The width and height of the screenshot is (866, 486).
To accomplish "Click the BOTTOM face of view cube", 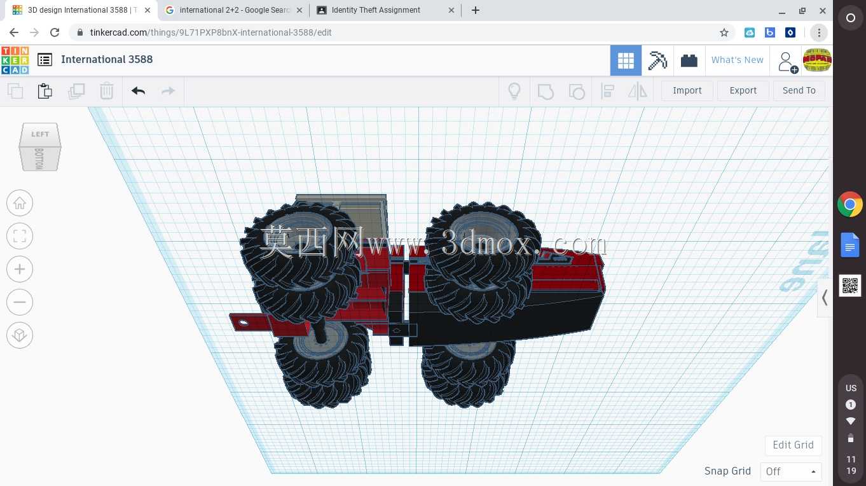I will pos(39,158).
